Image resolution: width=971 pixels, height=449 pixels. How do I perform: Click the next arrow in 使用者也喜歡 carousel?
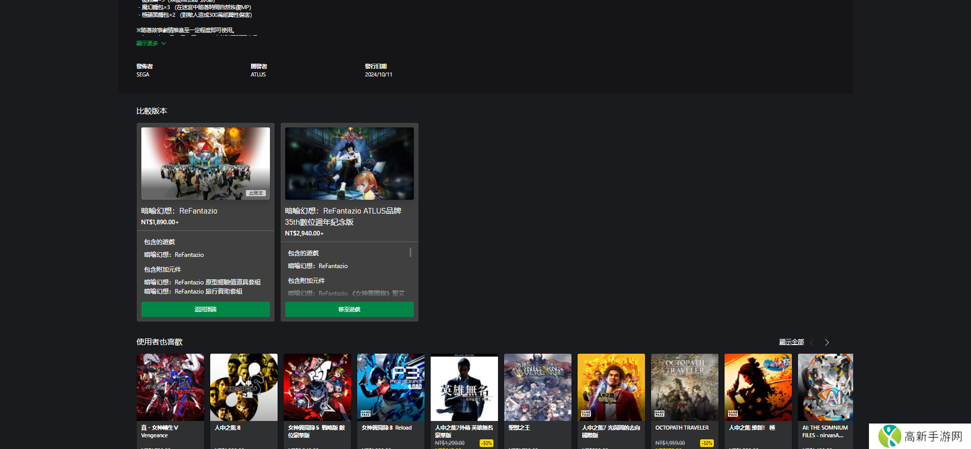[827, 342]
